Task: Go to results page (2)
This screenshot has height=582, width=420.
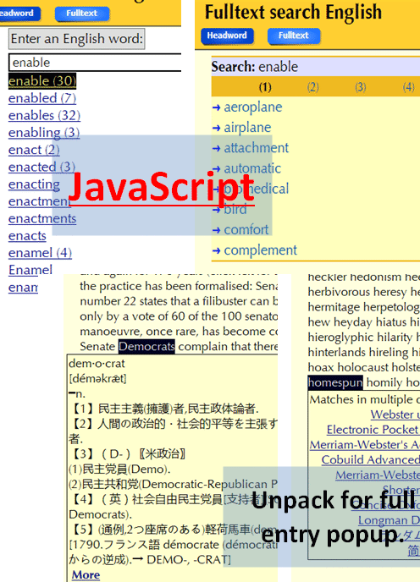Action: pyautogui.click(x=312, y=87)
